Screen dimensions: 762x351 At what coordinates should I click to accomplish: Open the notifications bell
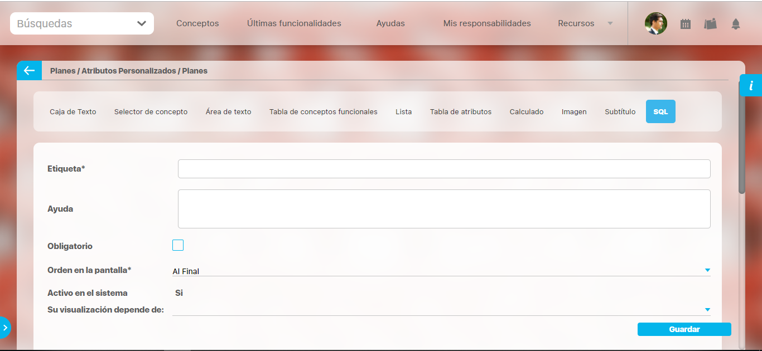[736, 24]
